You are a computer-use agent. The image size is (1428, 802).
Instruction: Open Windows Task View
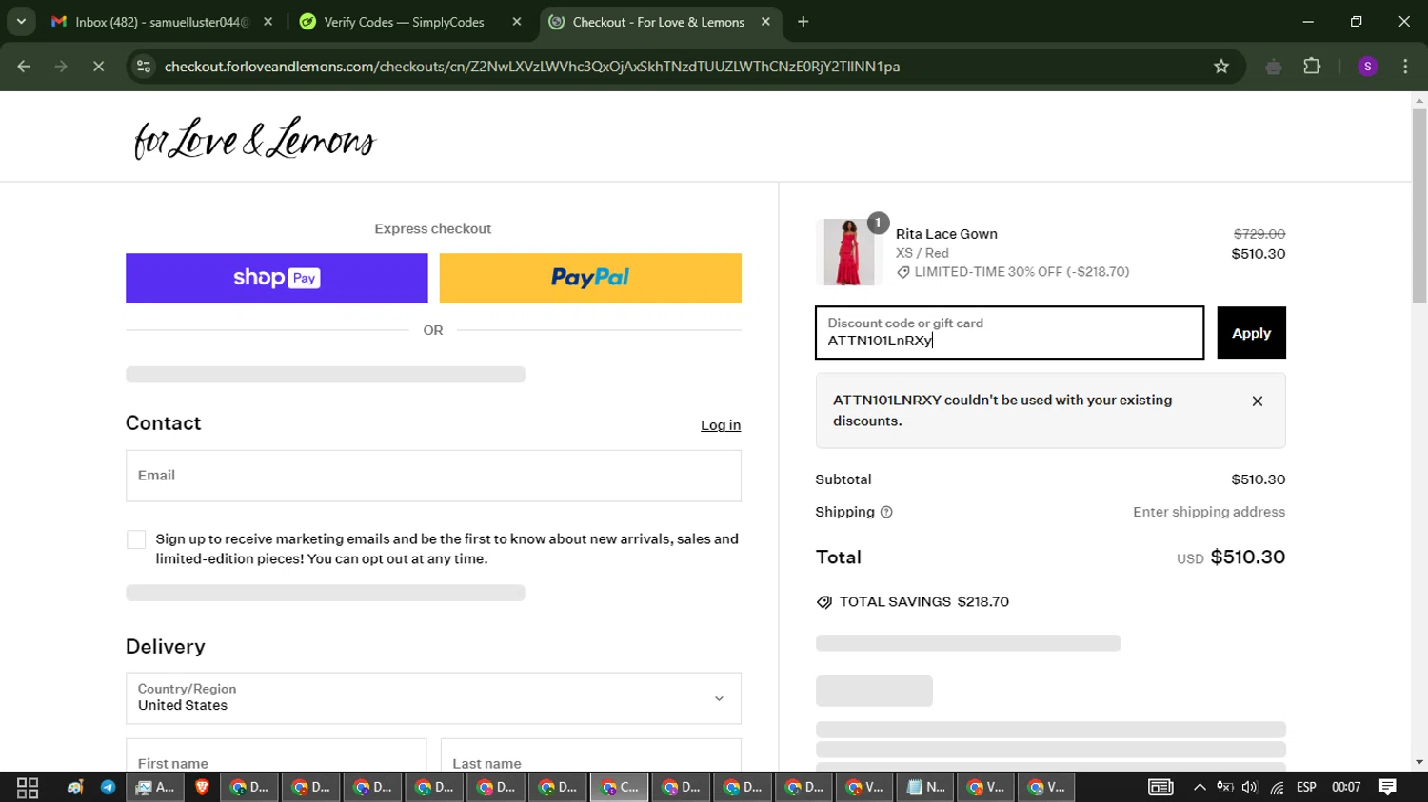tap(28, 787)
